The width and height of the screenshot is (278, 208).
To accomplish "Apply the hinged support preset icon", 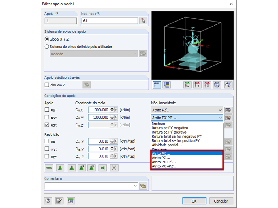I will [x=60, y=167].
